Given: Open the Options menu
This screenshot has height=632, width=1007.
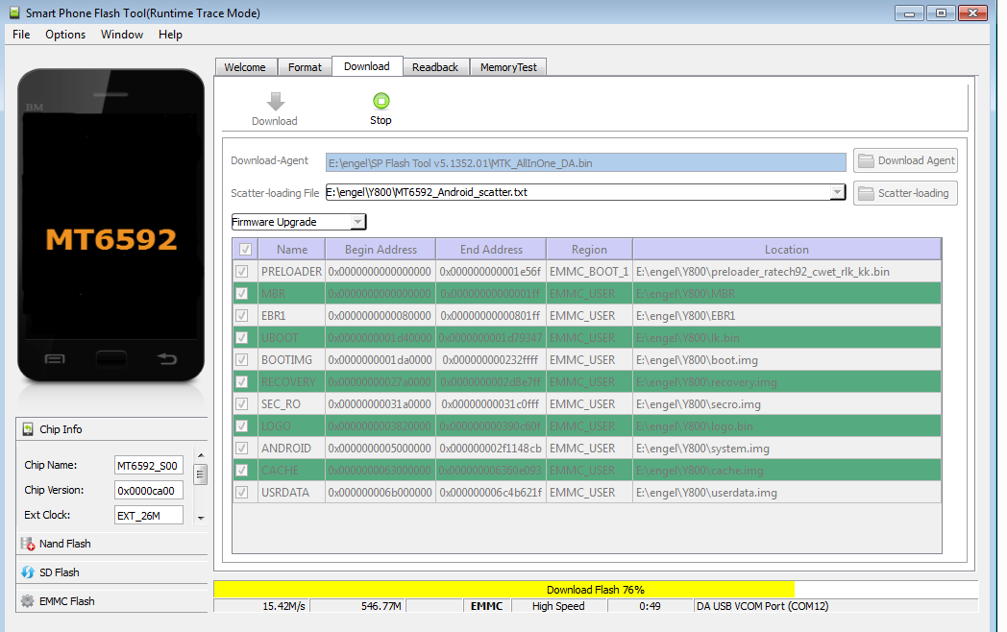Looking at the screenshot, I should click(65, 35).
